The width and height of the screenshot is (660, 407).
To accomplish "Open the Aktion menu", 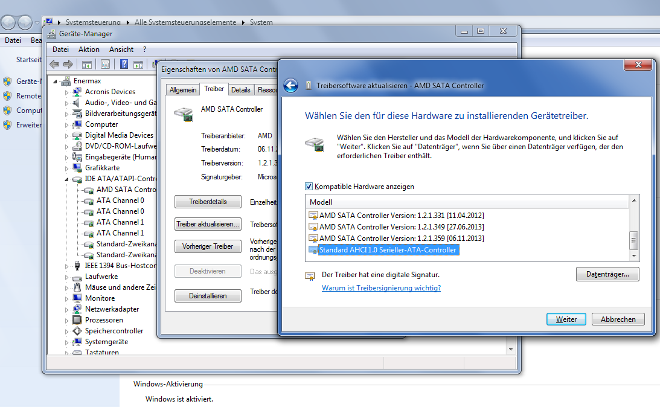I will point(89,50).
